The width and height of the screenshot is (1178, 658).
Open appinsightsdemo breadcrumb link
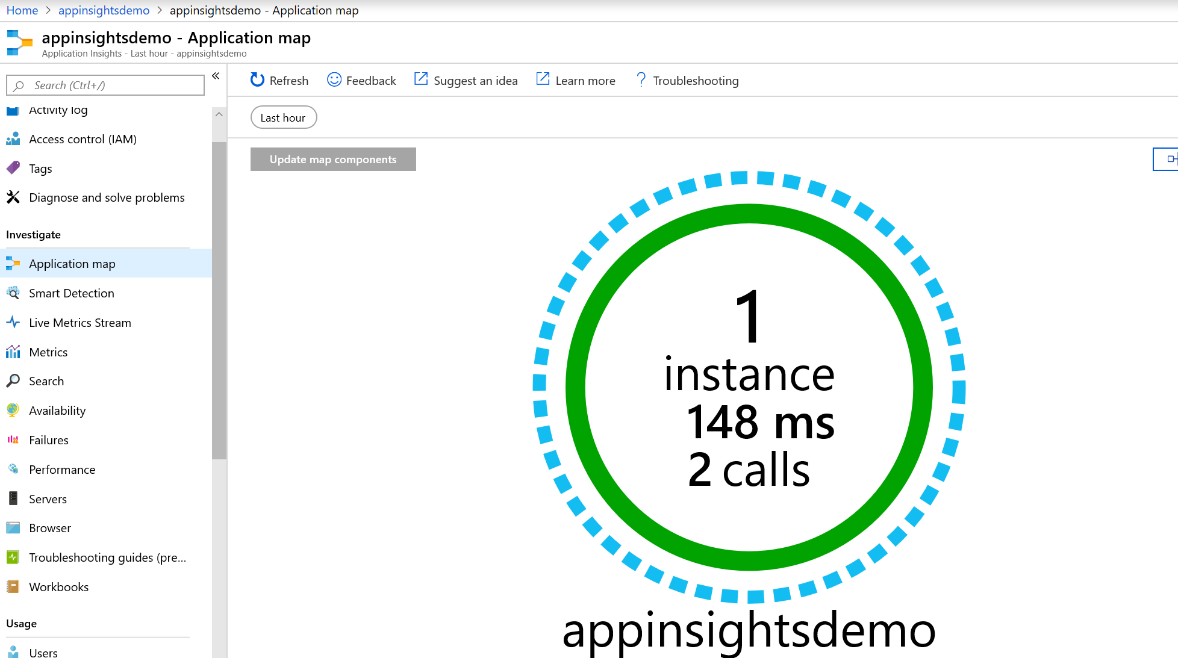(x=104, y=10)
